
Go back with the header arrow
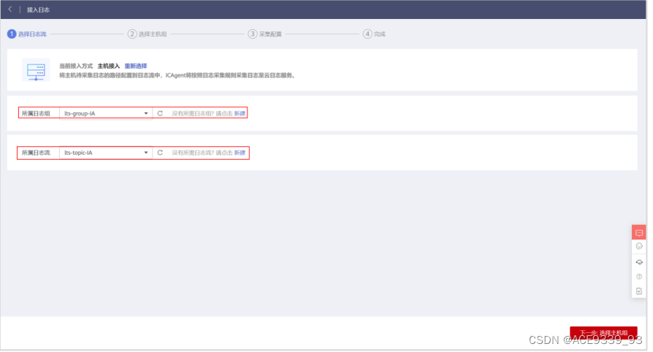[10, 9]
